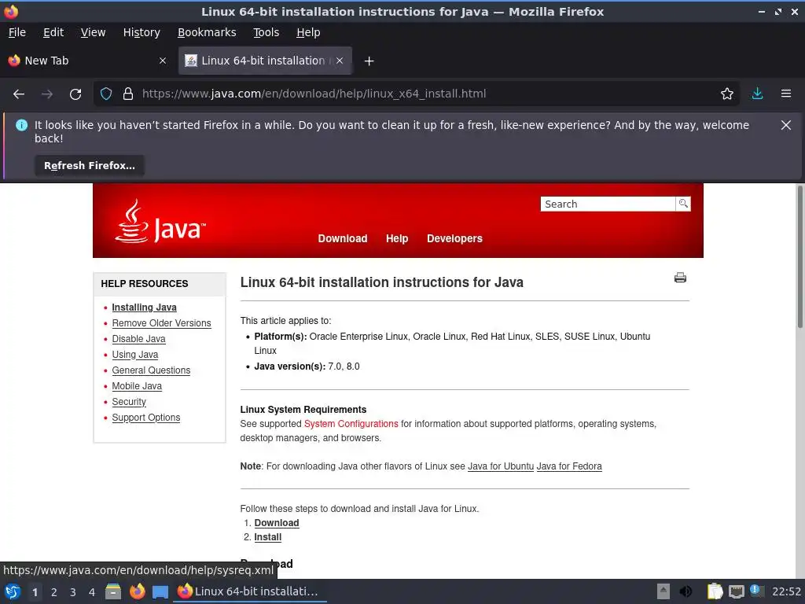Click the Refresh Firefox button
805x604 pixels.
pos(90,166)
